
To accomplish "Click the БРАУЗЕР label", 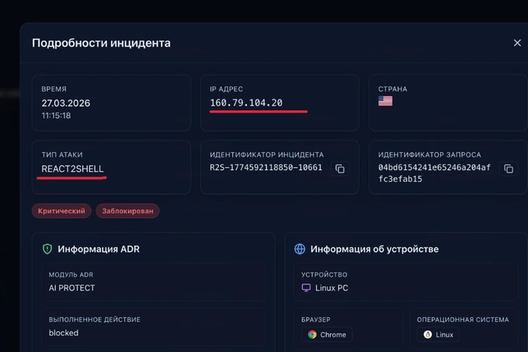I will click(x=316, y=319).
